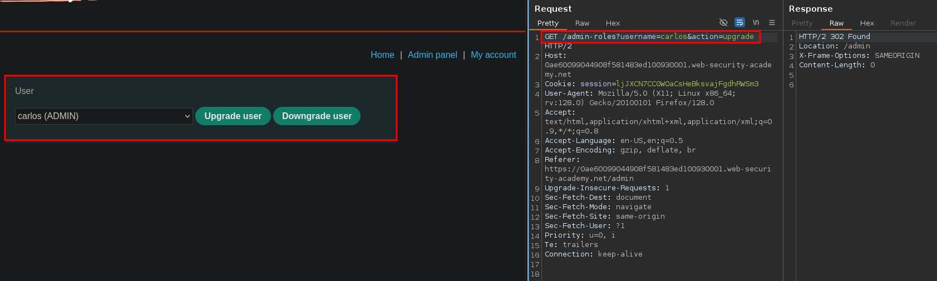Screen dimensions: 937x281
Task: Select the Response Raw tab
Action: click(x=836, y=23)
